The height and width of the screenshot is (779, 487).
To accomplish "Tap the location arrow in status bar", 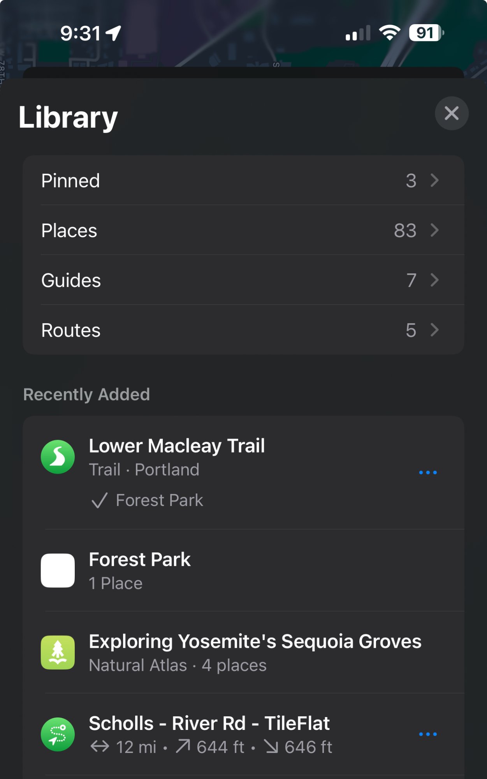I will (113, 33).
